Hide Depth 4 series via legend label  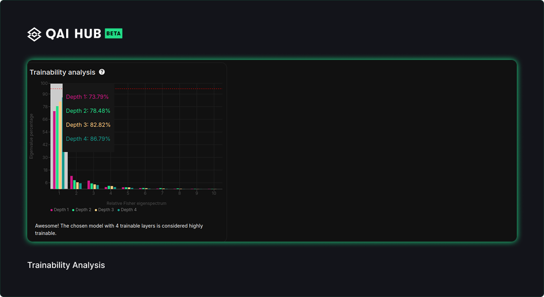129,210
